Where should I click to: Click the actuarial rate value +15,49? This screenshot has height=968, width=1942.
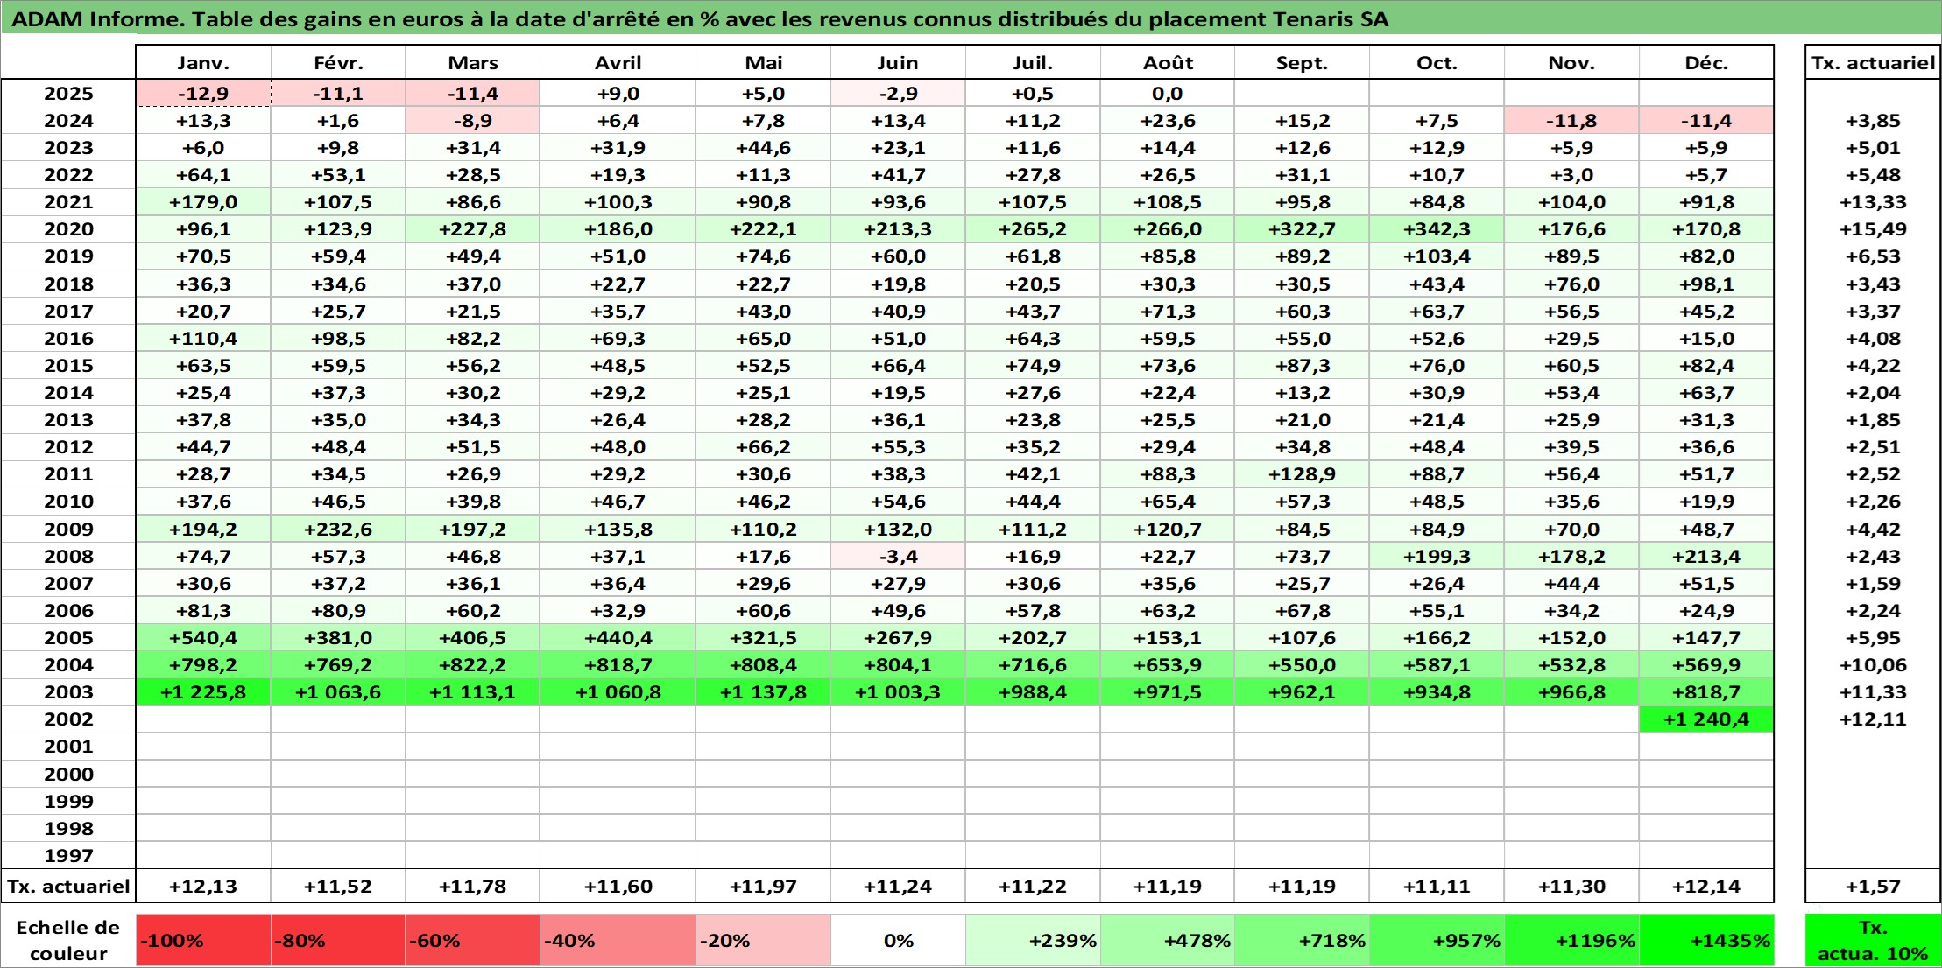[1873, 229]
